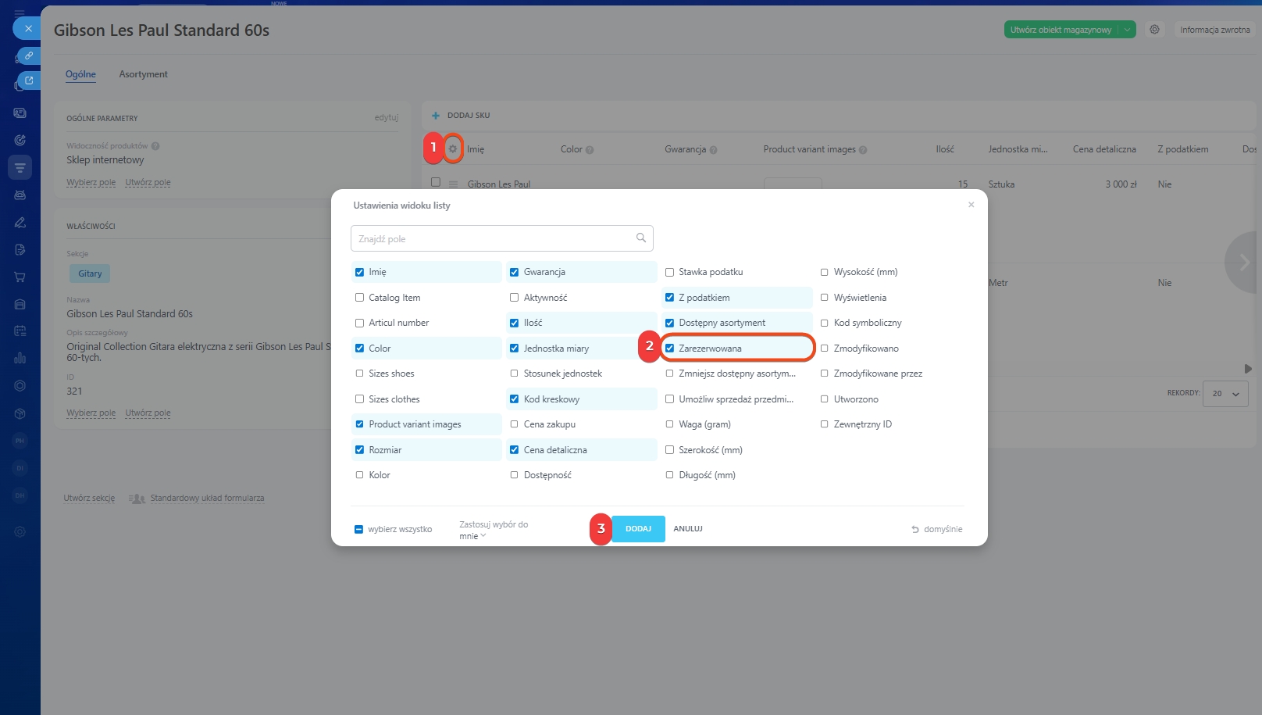Toggle the wybierz wszystko checkbox
The height and width of the screenshot is (715, 1262).
pos(358,529)
